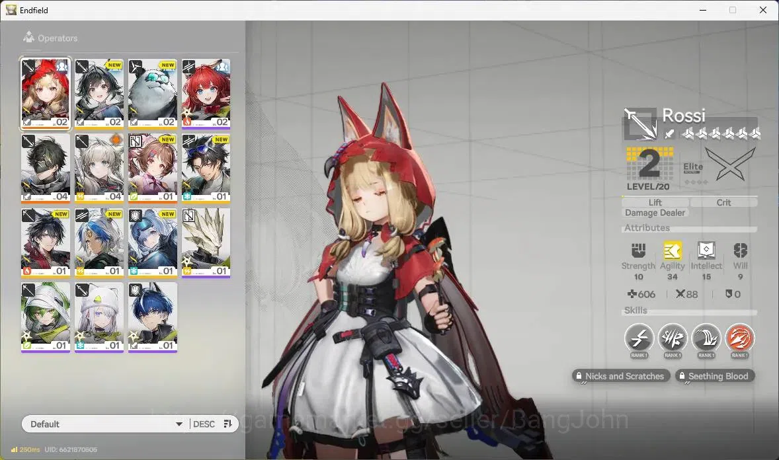779x460 pixels.
Task: Select the blue-haired armored girl card
Action: 153,243
